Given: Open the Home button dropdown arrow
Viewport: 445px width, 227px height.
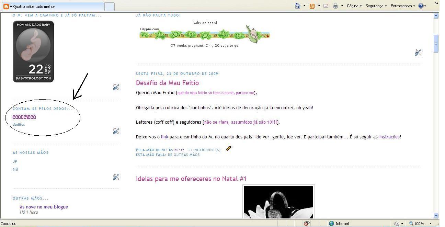Looking at the screenshot, I should (304, 6).
